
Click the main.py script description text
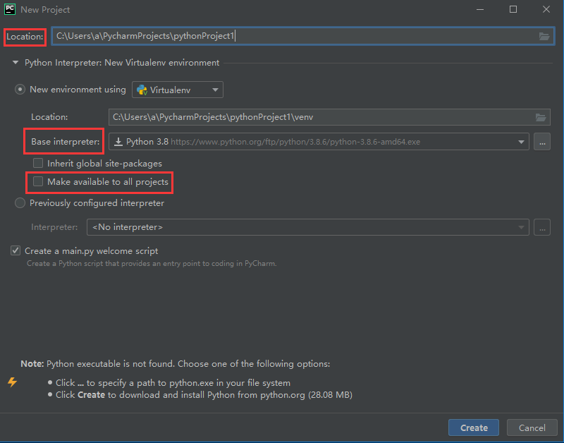[152, 264]
